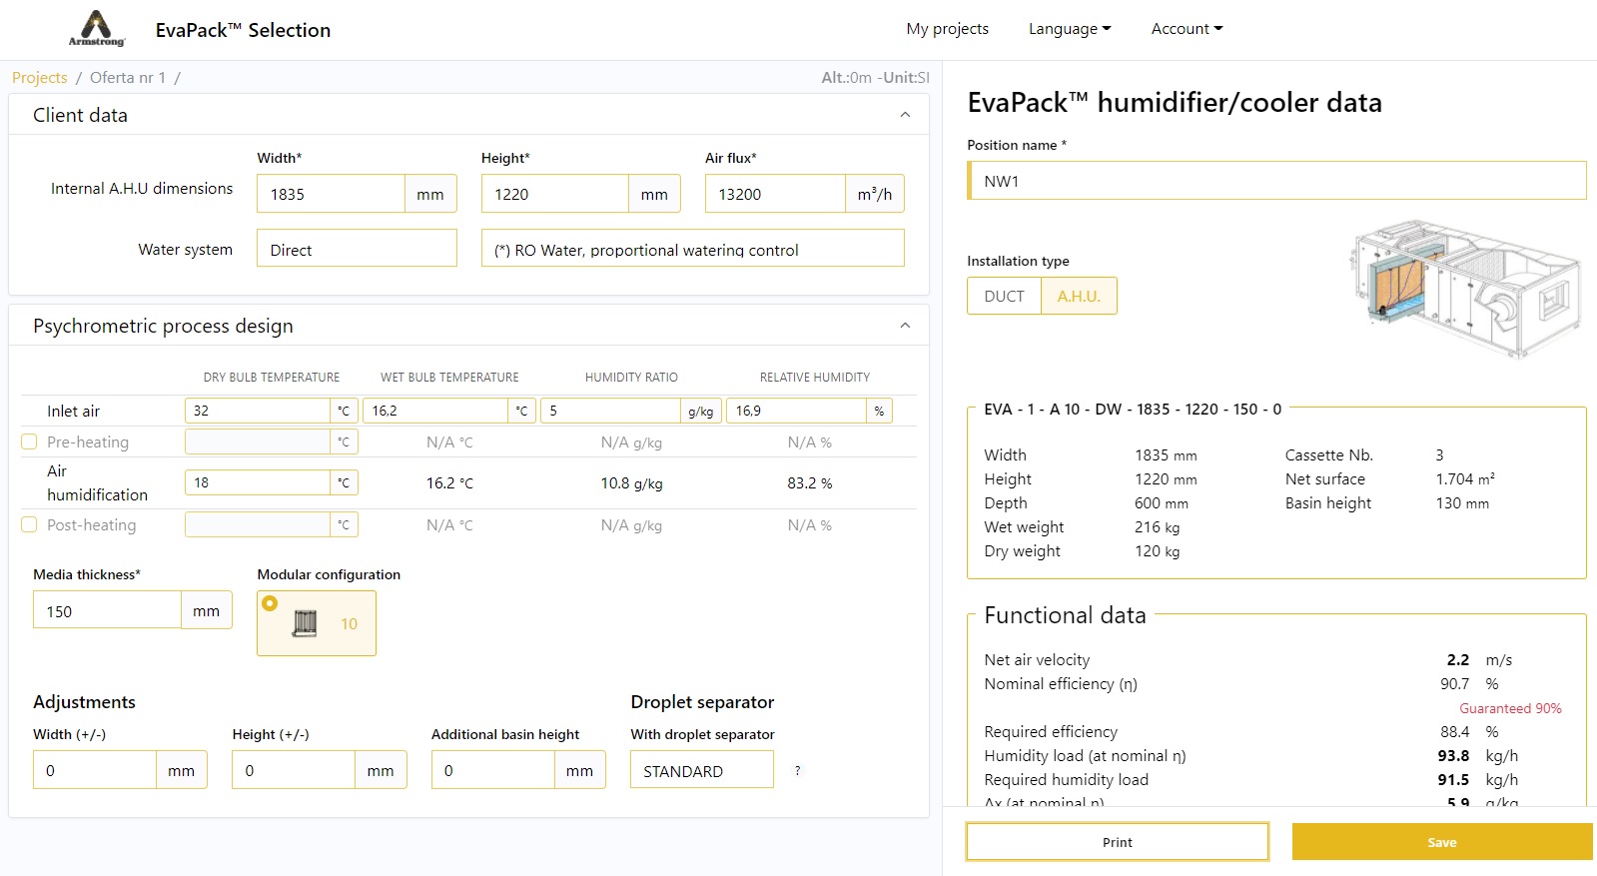1597x876 pixels.
Task: Open the Account dropdown menu
Action: click(1187, 29)
